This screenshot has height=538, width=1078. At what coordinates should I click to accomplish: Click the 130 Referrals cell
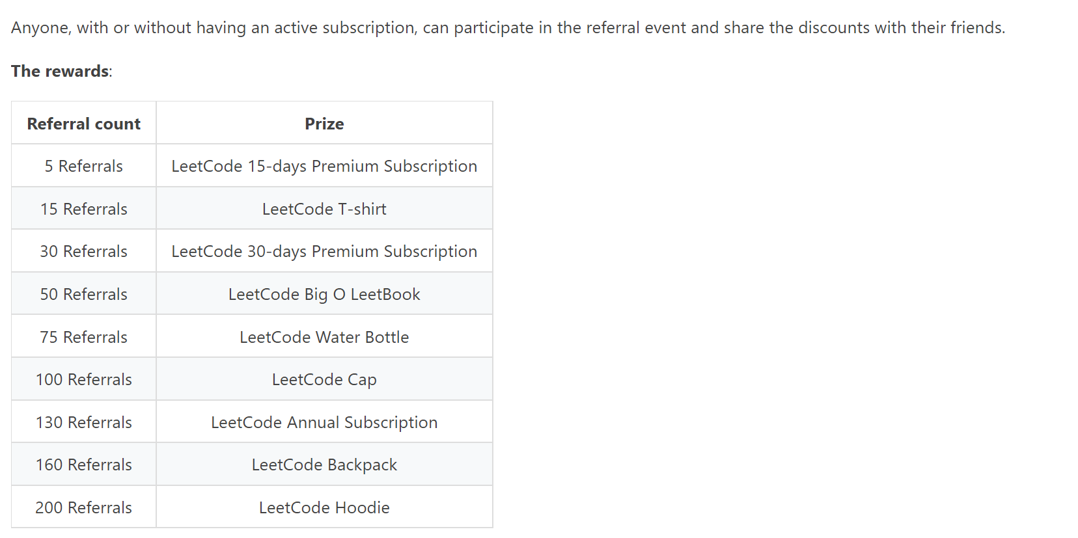coord(84,422)
